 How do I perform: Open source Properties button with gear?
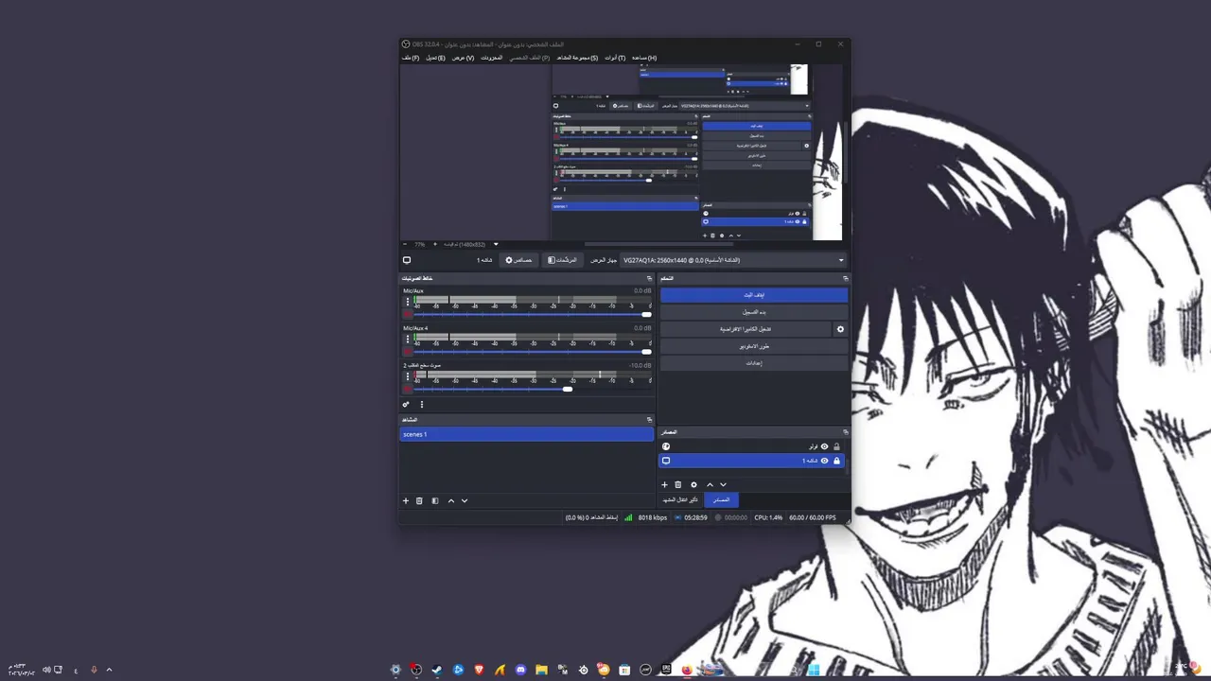click(x=519, y=260)
